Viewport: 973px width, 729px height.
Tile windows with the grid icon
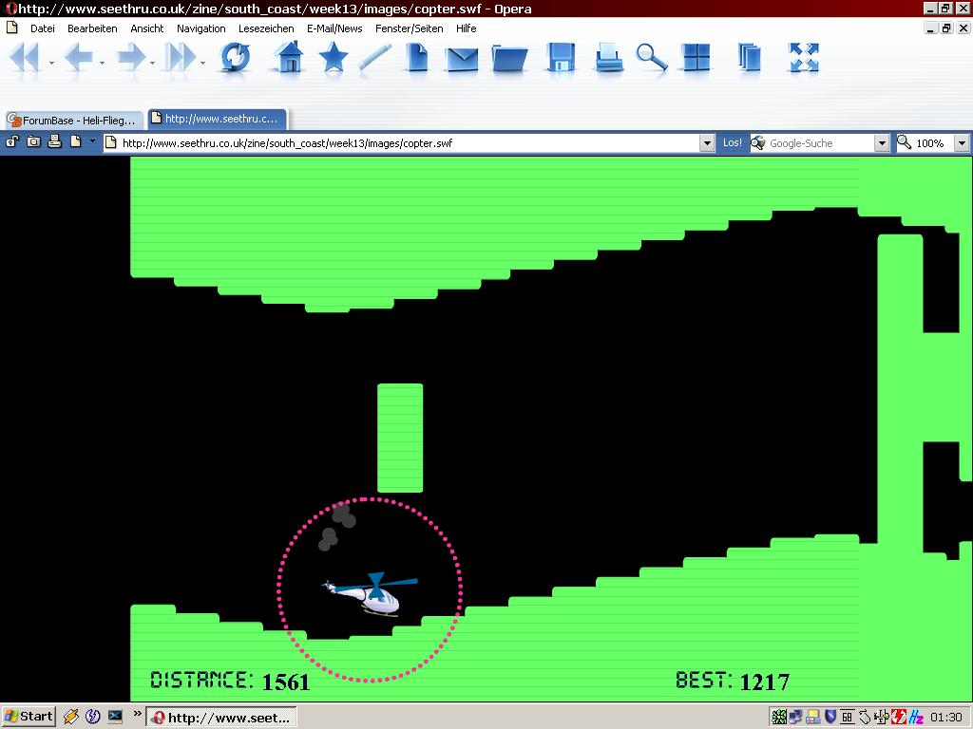pos(696,58)
